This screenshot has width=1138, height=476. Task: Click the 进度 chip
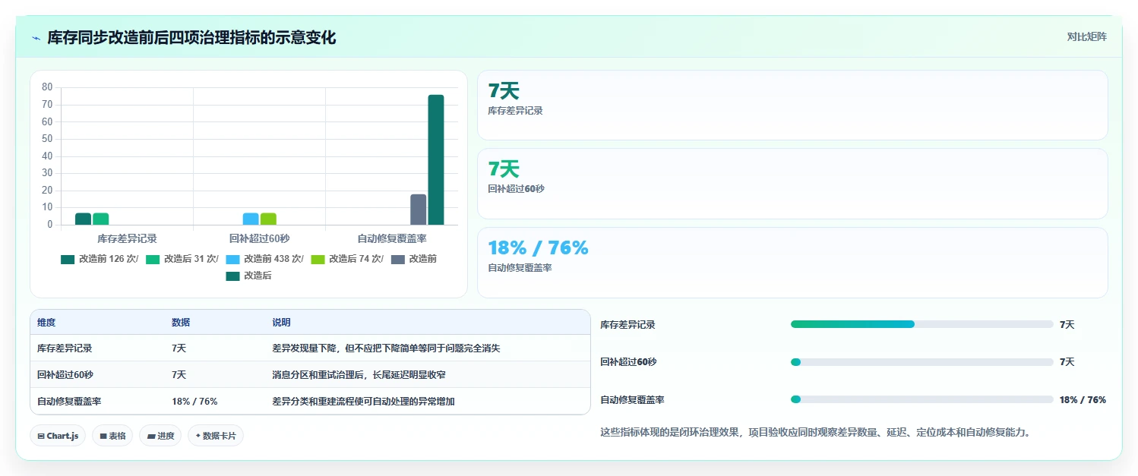pos(160,436)
